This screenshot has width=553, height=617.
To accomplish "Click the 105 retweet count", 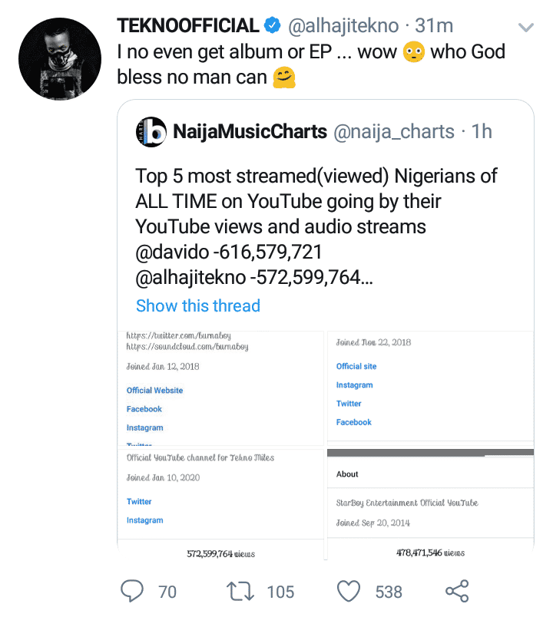I will [280, 591].
